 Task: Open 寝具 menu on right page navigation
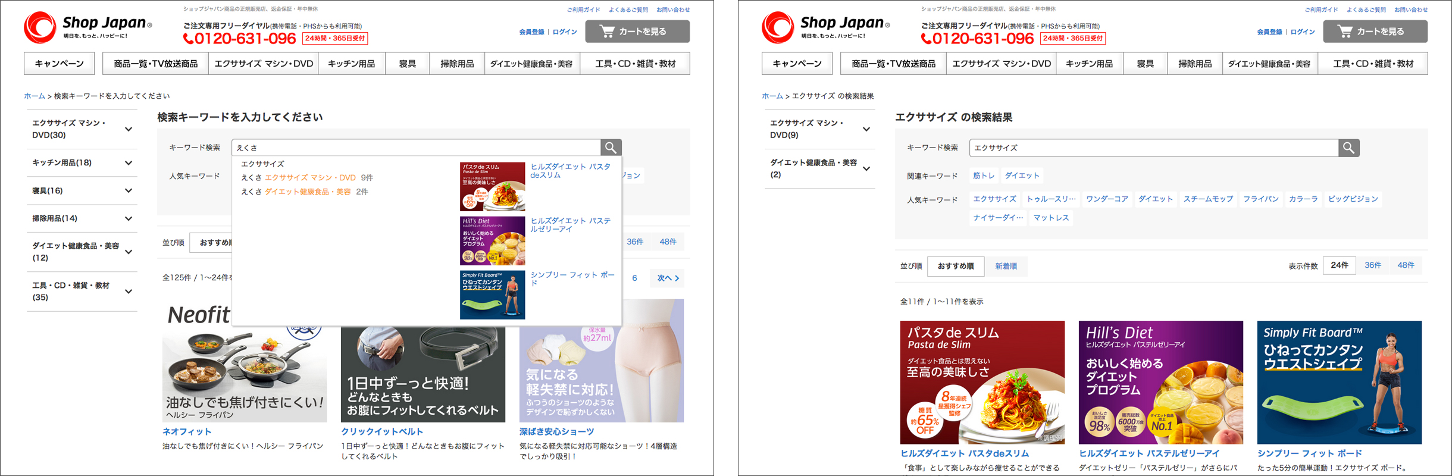tap(1146, 64)
